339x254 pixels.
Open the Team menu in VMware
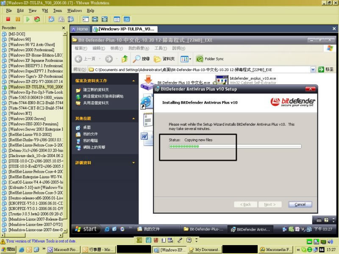58,11
